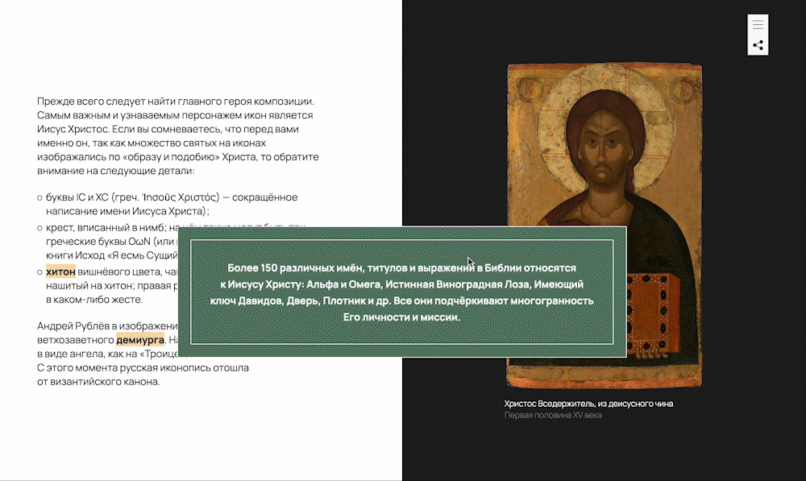Click the share network nodes symbol
The image size is (806, 481).
[x=758, y=45]
